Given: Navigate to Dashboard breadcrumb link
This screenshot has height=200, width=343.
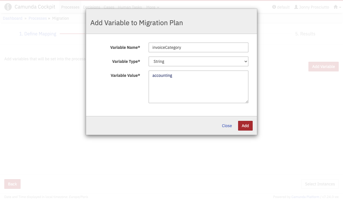Looking at the screenshot, I should pyautogui.click(x=13, y=18).
